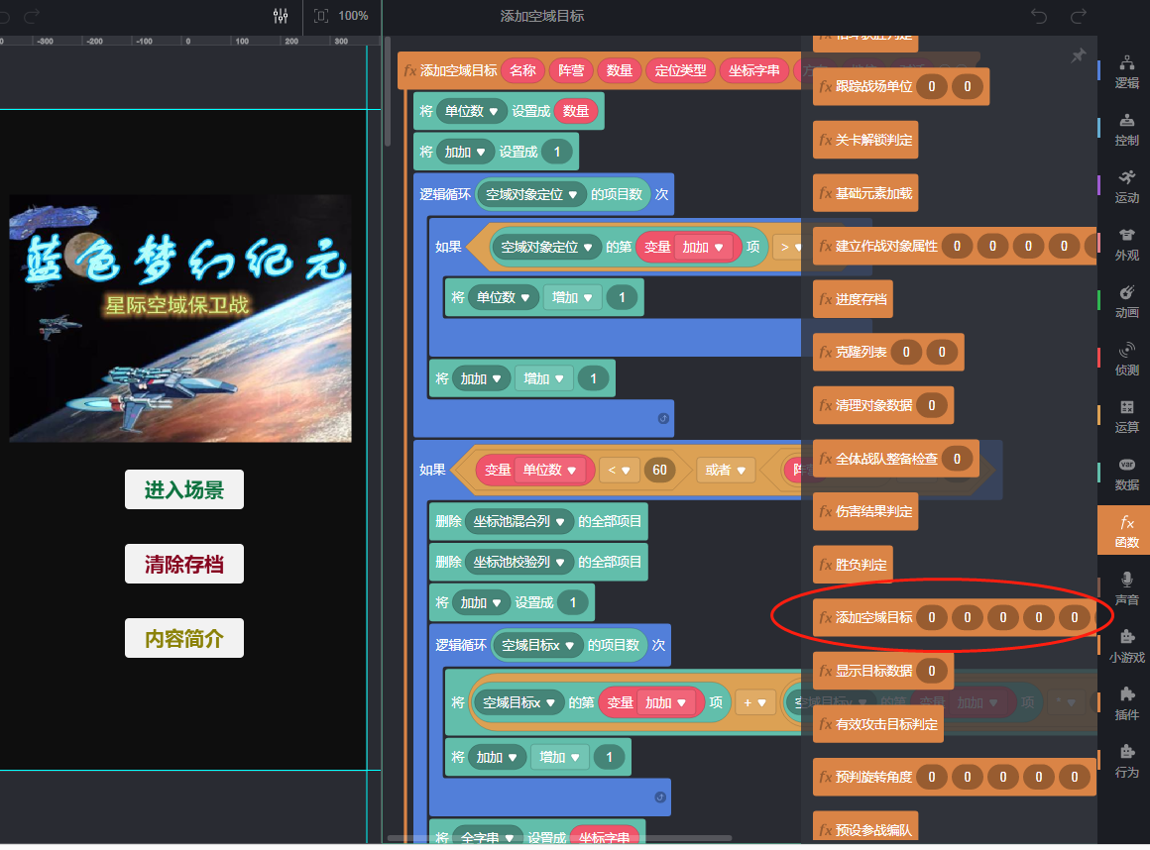
Task: Click the stage redo arrow at top left
Action: (31, 16)
